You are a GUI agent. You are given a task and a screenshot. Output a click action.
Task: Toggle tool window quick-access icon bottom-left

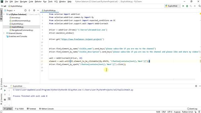point(1,112)
